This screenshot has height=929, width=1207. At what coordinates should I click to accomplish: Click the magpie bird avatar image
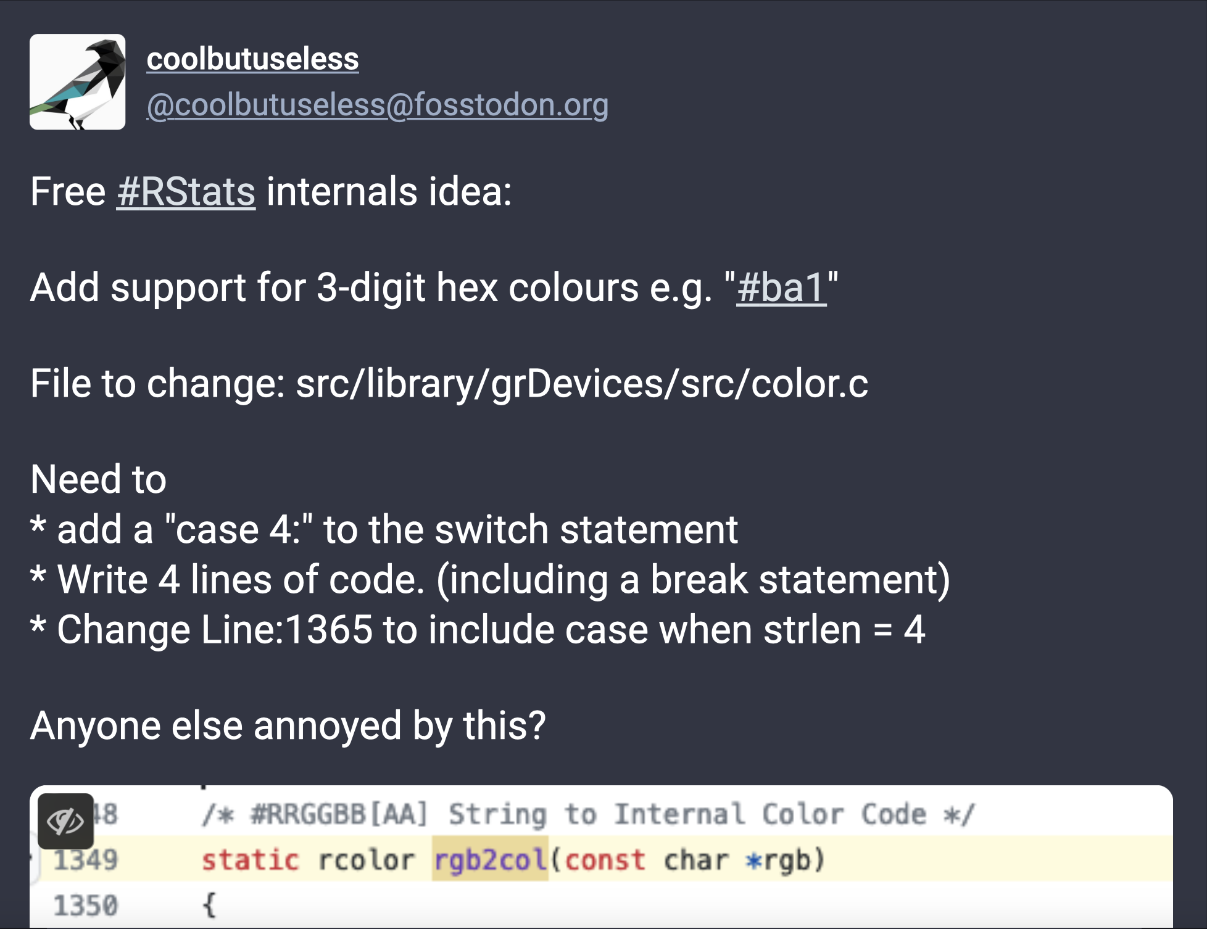(x=78, y=82)
